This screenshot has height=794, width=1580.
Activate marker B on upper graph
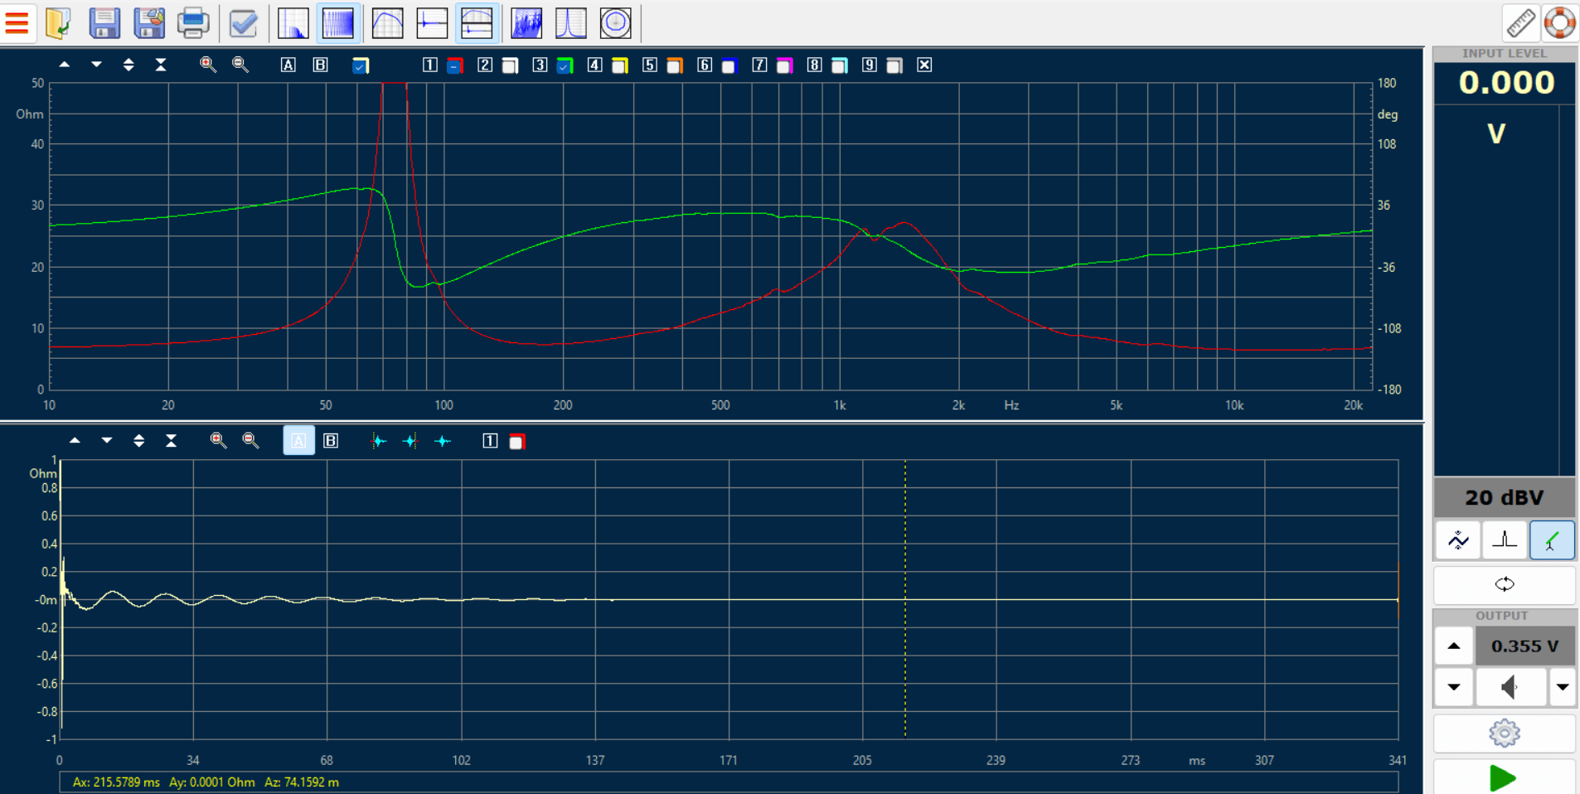(320, 65)
